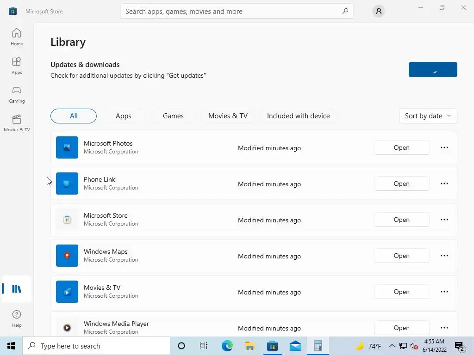Show hidden system tray icons chevron
Image resolution: width=474 pixels, height=355 pixels.
click(392, 346)
